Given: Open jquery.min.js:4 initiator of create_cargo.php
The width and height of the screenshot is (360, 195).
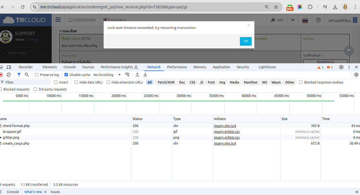Looking at the screenshot, I should pyautogui.click(x=225, y=143).
